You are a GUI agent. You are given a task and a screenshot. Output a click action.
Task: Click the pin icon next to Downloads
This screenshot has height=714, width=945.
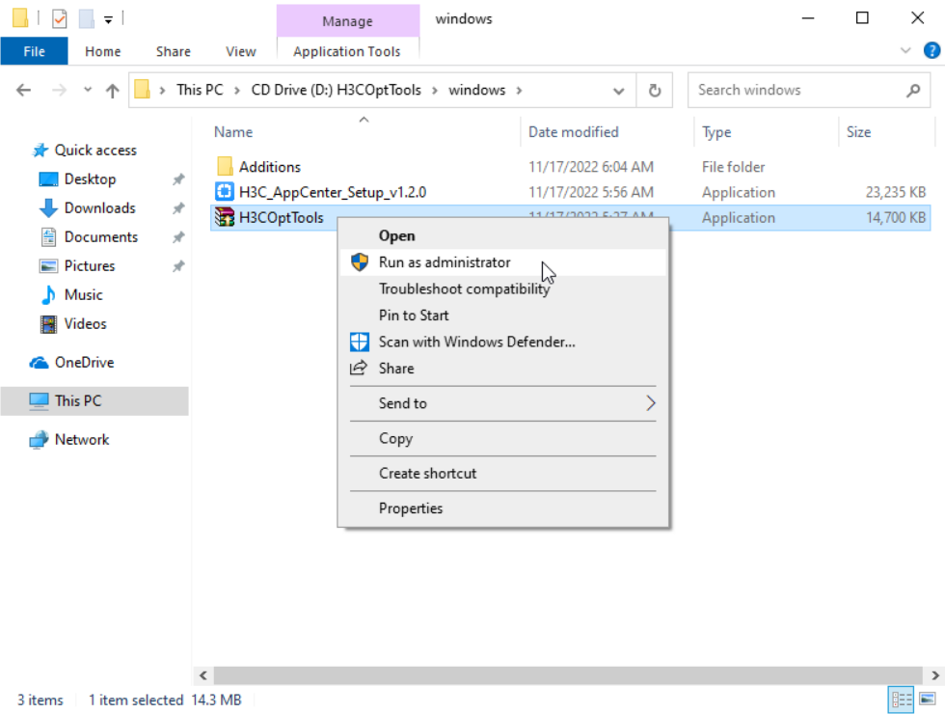(x=178, y=208)
